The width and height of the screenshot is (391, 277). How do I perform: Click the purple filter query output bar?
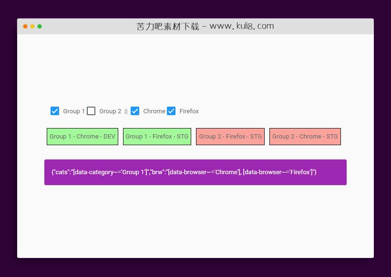coord(195,172)
